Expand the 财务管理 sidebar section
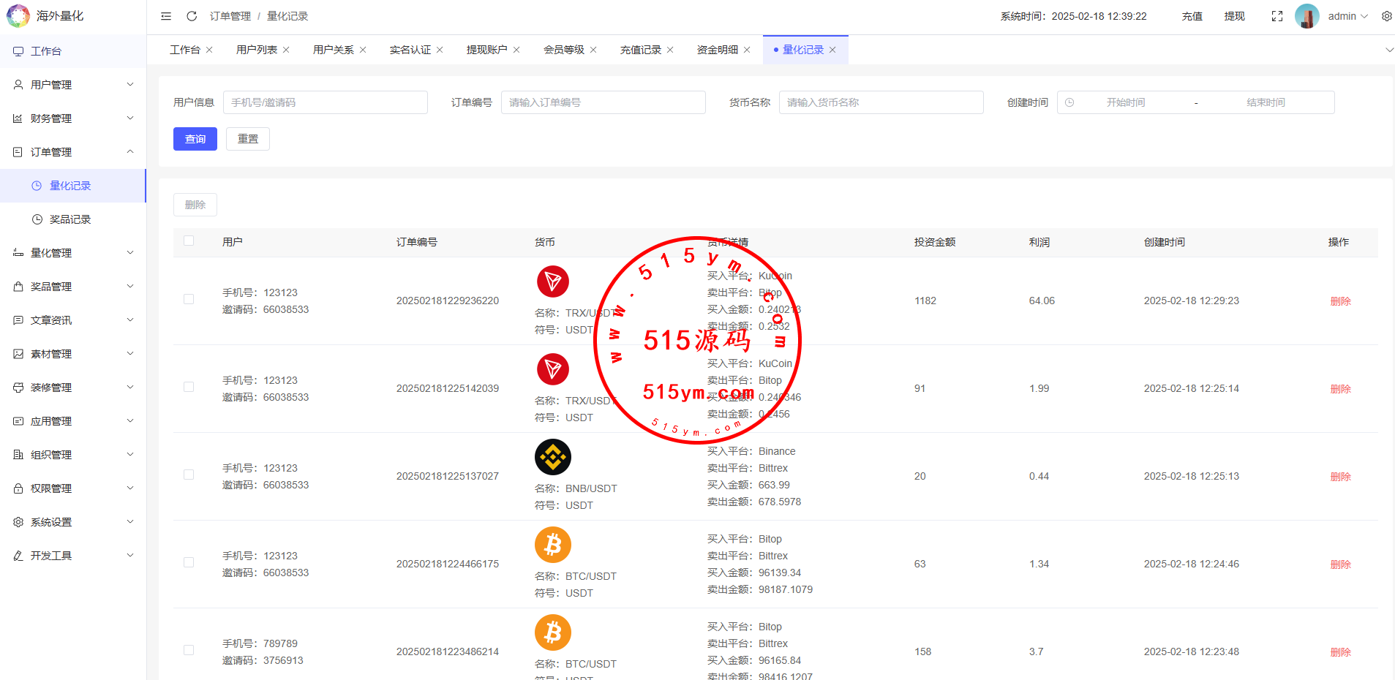 pyautogui.click(x=73, y=118)
